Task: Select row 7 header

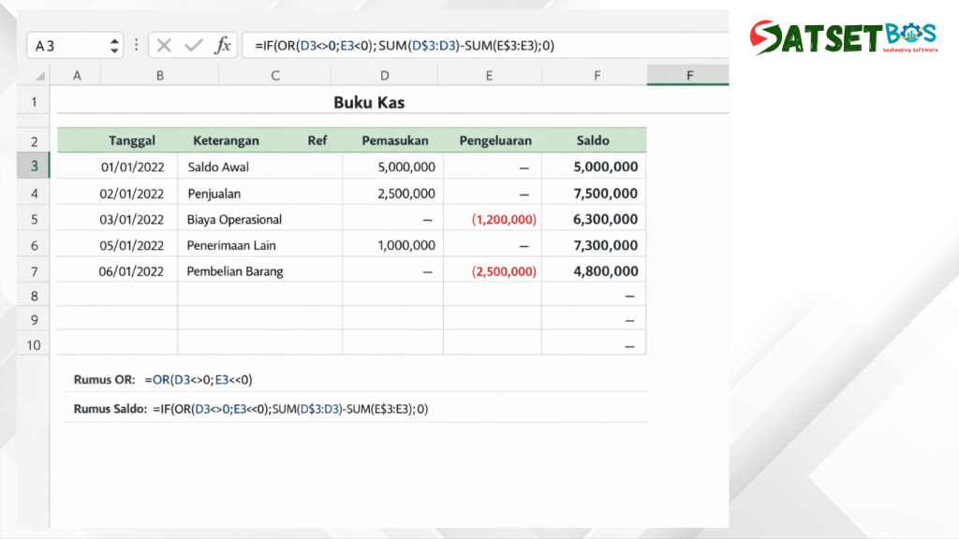Action: [34, 271]
